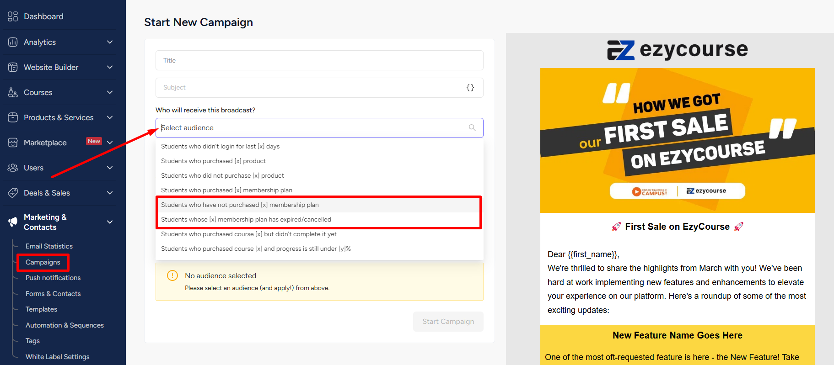This screenshot has width=834, height=365.
Task: Click the ezycourse logo in preview
Action: point(678,50)
